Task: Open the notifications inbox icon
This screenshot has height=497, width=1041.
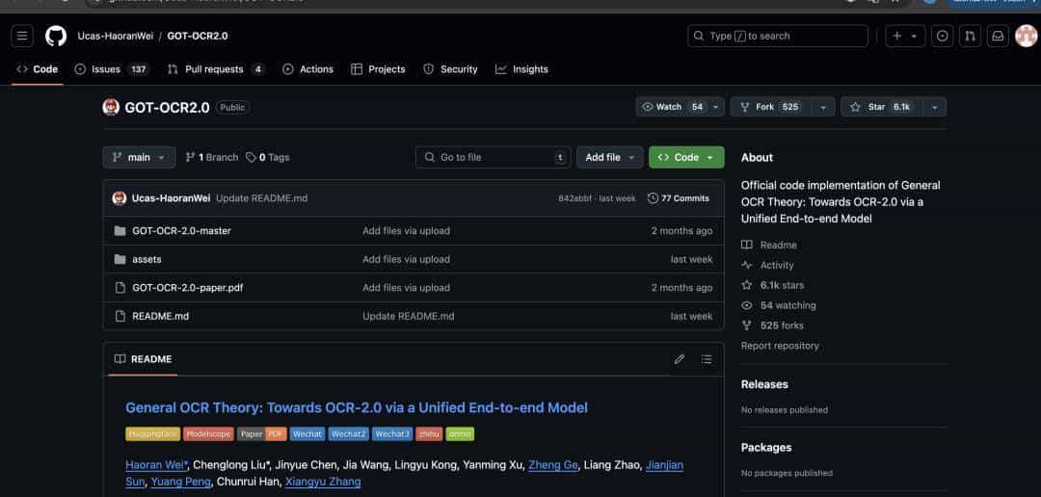Action: coord(998,37)
